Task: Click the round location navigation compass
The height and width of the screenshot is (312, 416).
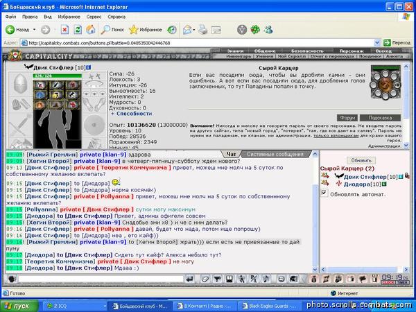Action: 385,83
